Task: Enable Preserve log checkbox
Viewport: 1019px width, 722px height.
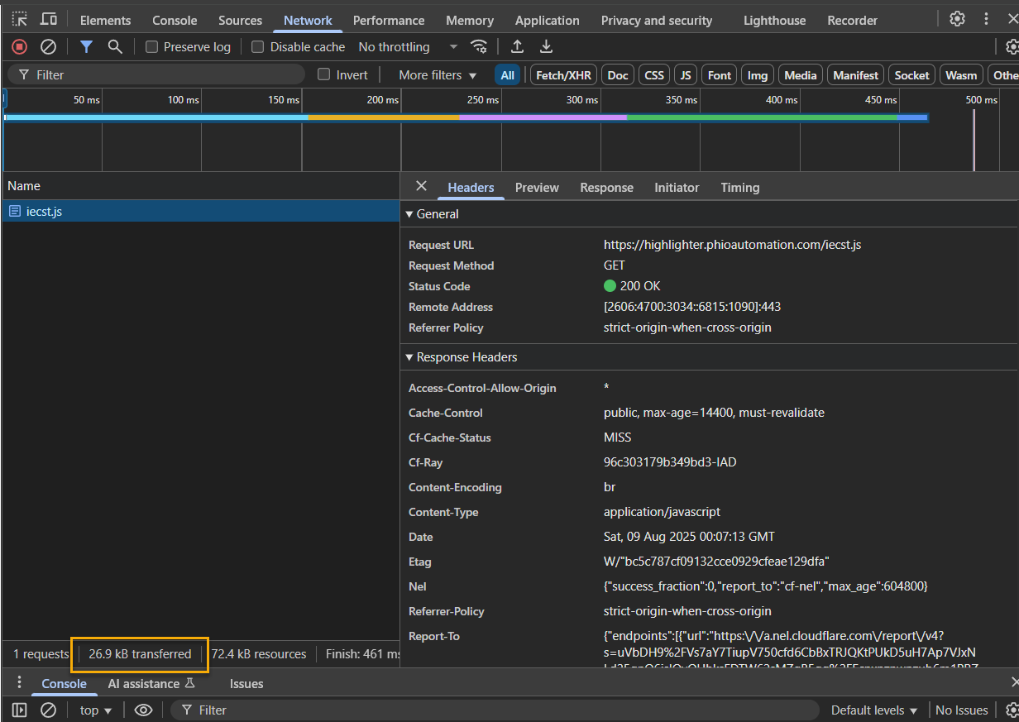Action: (x=152, y=47)
